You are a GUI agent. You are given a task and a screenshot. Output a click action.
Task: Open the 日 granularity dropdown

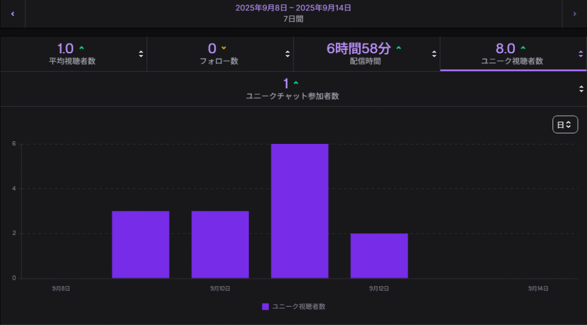[565, 124]
